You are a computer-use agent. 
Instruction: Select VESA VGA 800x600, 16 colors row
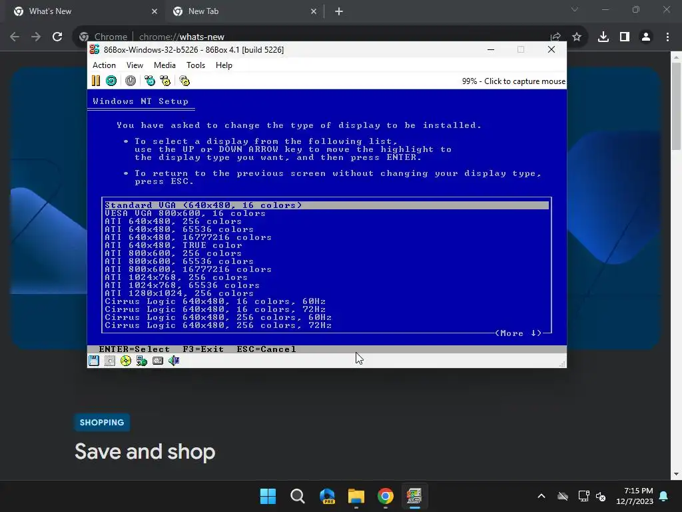326,213
